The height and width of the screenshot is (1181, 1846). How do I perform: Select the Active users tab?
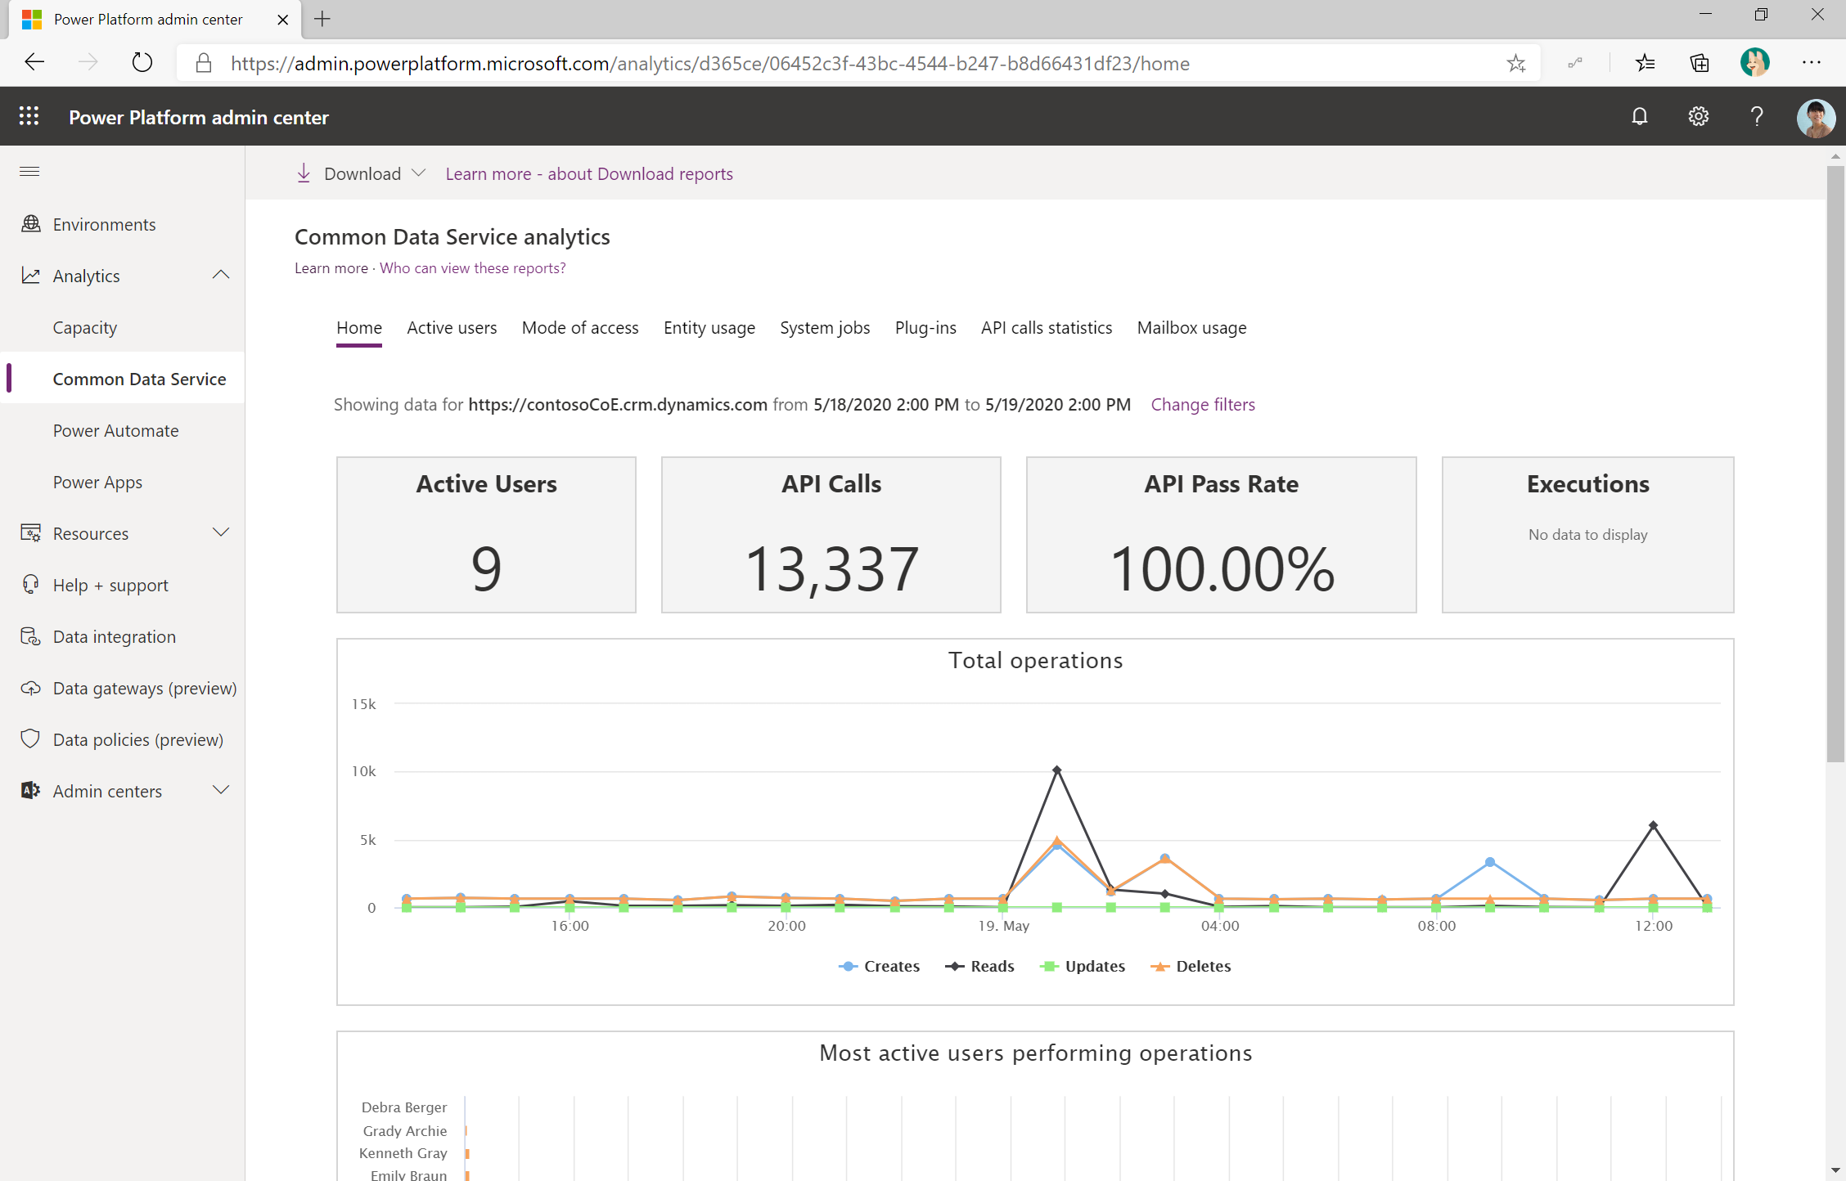click(x=453, y=327)
